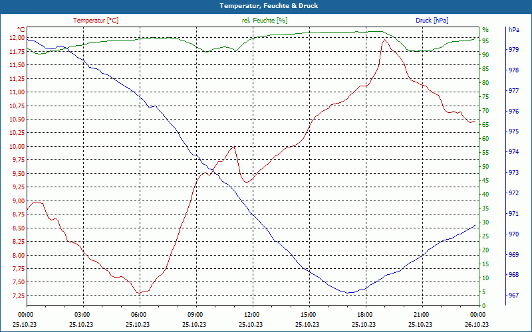Click the green % unit label

tap(485, 30)
